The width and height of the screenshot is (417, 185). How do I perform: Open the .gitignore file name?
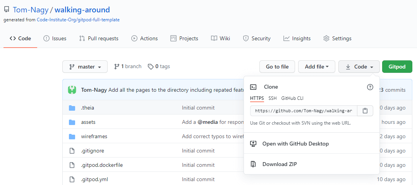(93, 151)
